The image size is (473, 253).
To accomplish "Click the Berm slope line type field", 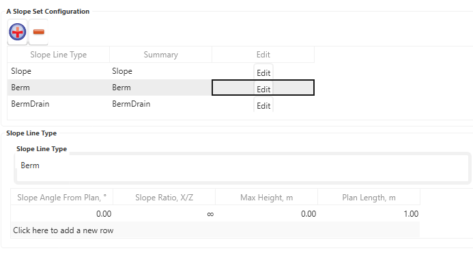I will tap(242, 168).
